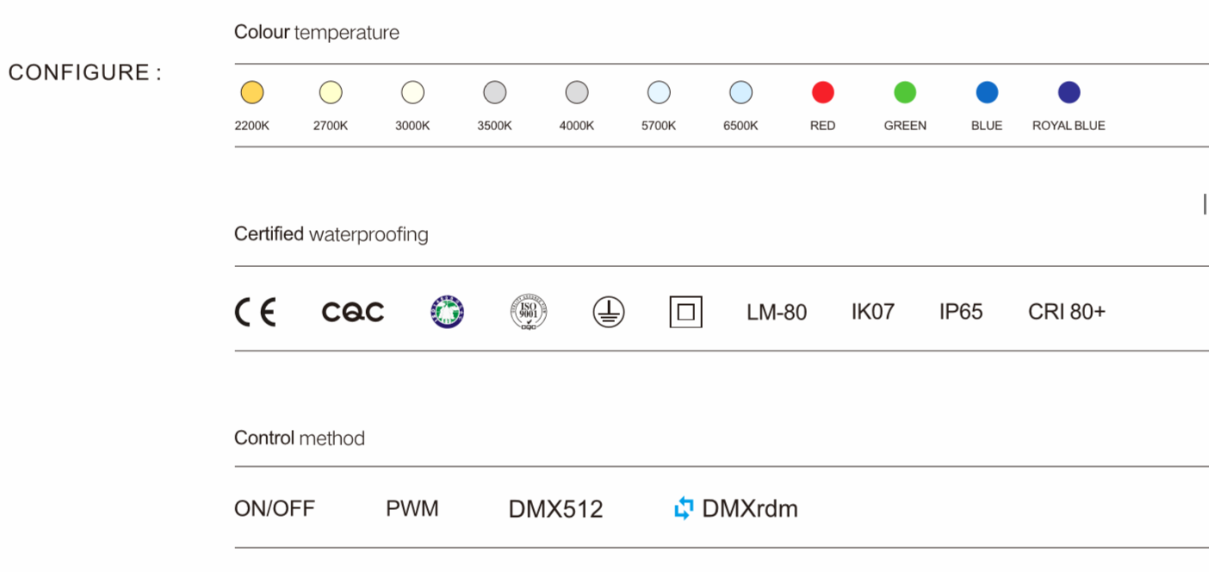The height and width of the screenshot is (572, 1209).
Task: Select the GREEN colour circle
Action: (905, 92)
